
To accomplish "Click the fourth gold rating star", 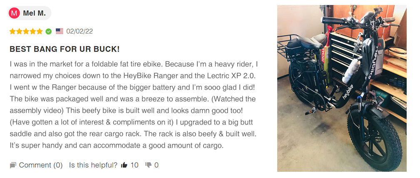I will (33, 32).
